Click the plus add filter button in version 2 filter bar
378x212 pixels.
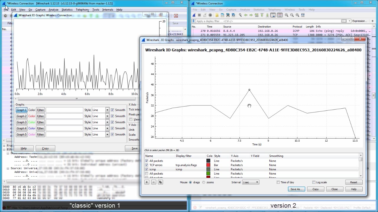pos(372,21)
